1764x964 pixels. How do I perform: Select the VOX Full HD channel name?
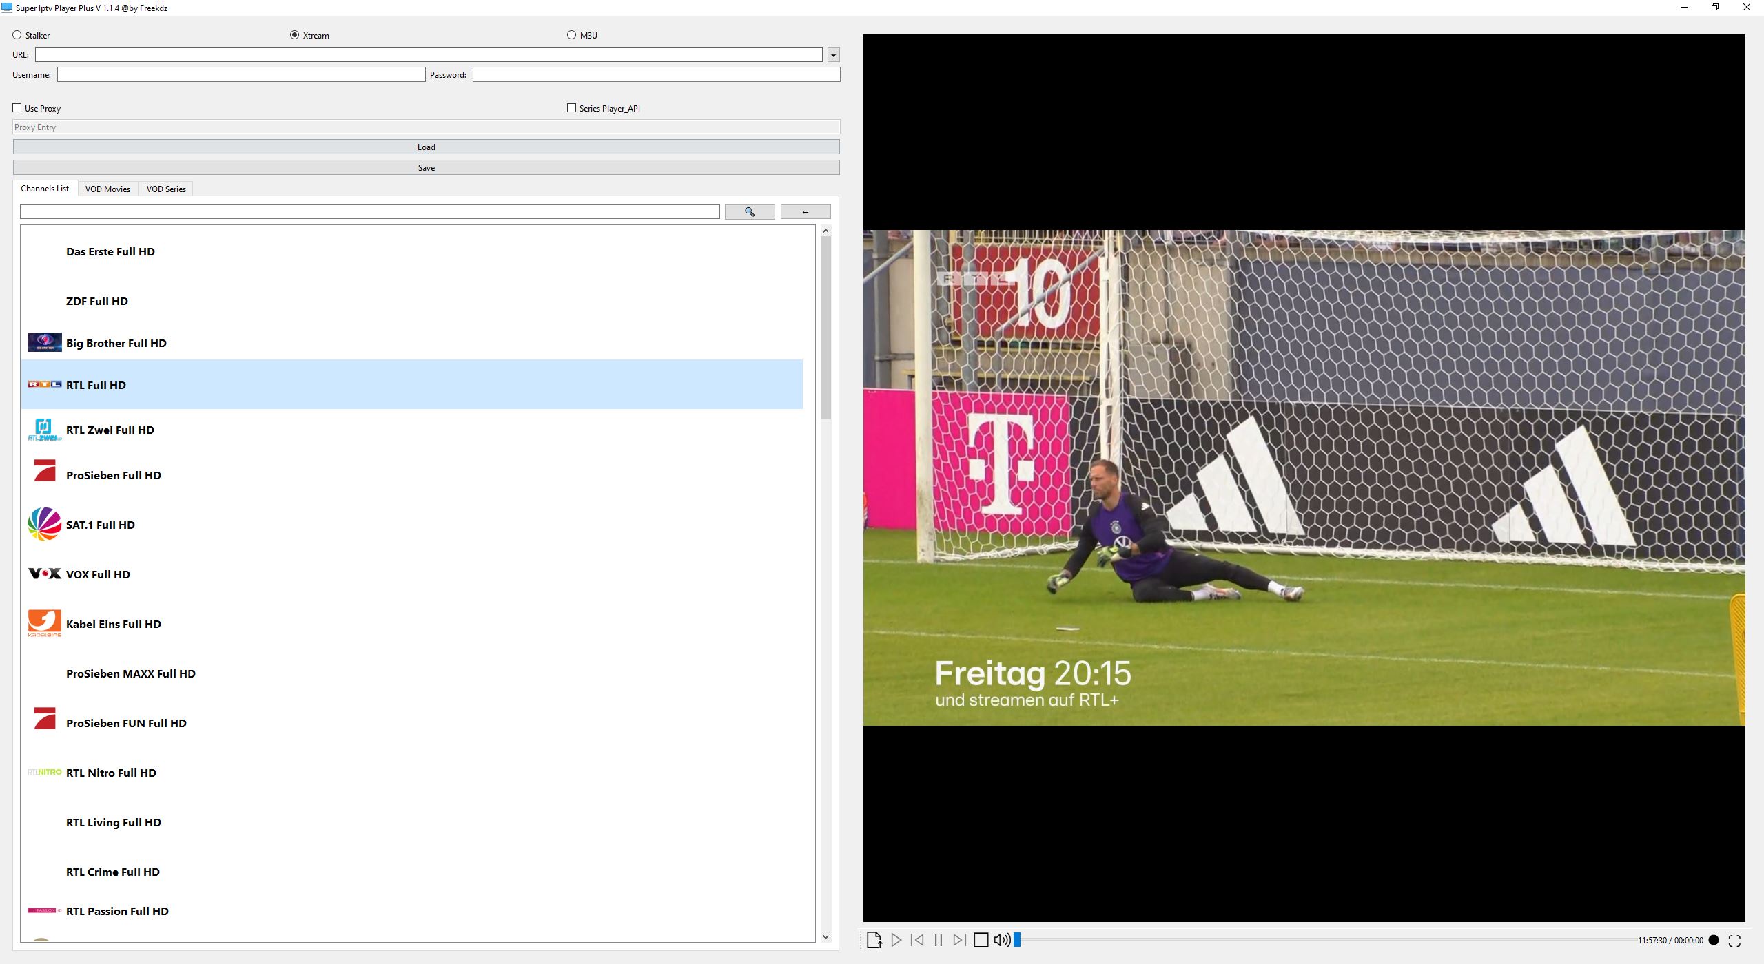pos(98,574)
